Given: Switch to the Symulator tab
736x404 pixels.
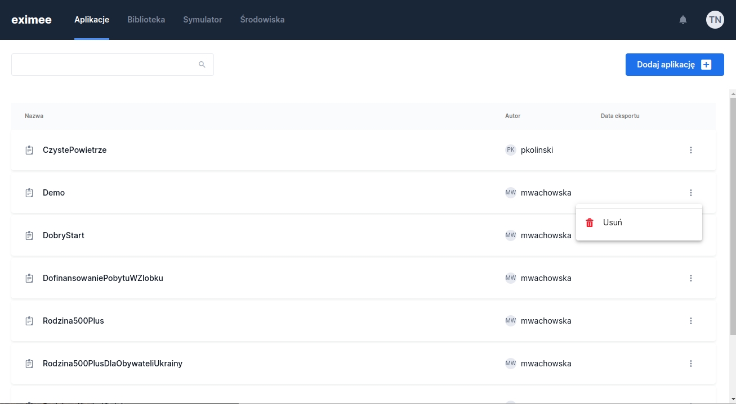Looking at the screenshot, I should click(202, 20).
